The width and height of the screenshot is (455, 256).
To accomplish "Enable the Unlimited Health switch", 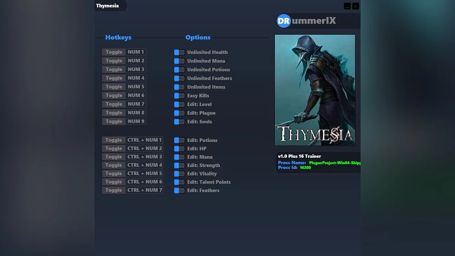I will tap(179, 52).
